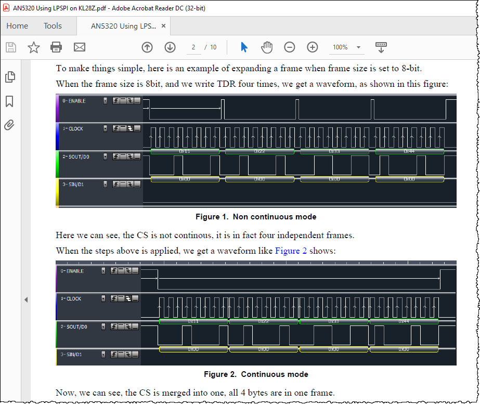Send file by email envelope icon
This screenshot has height=405, width=480.
(x=80, y=47)
